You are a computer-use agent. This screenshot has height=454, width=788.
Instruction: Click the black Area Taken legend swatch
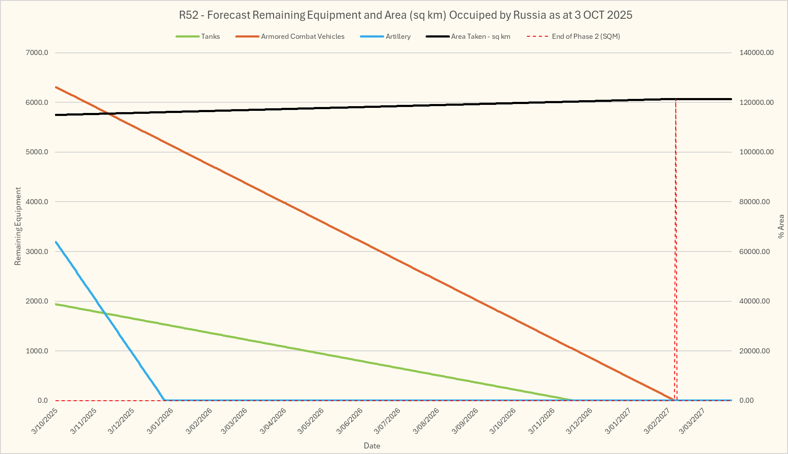(438, 37)
